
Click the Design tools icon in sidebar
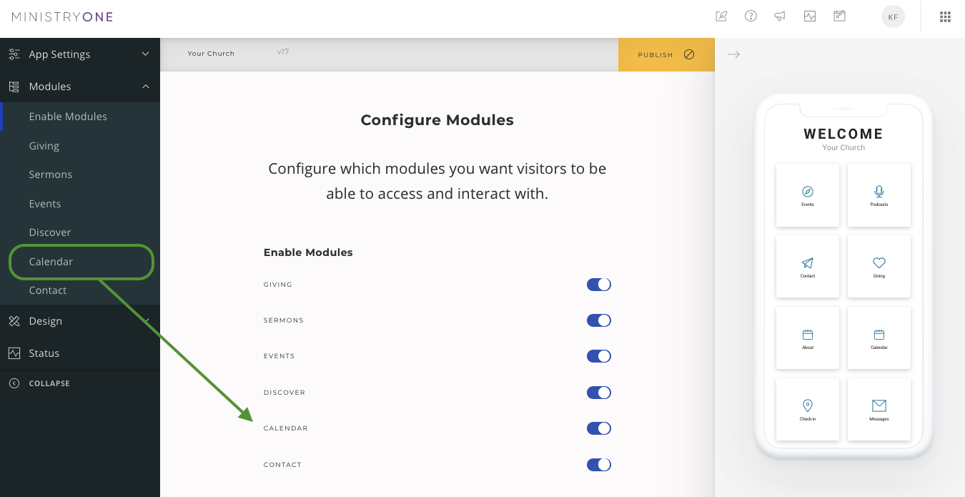(14, 321)
